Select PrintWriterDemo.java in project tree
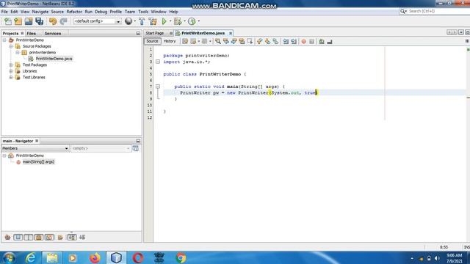The height and width of the screenshot is (264, 470). coord(54,59)
